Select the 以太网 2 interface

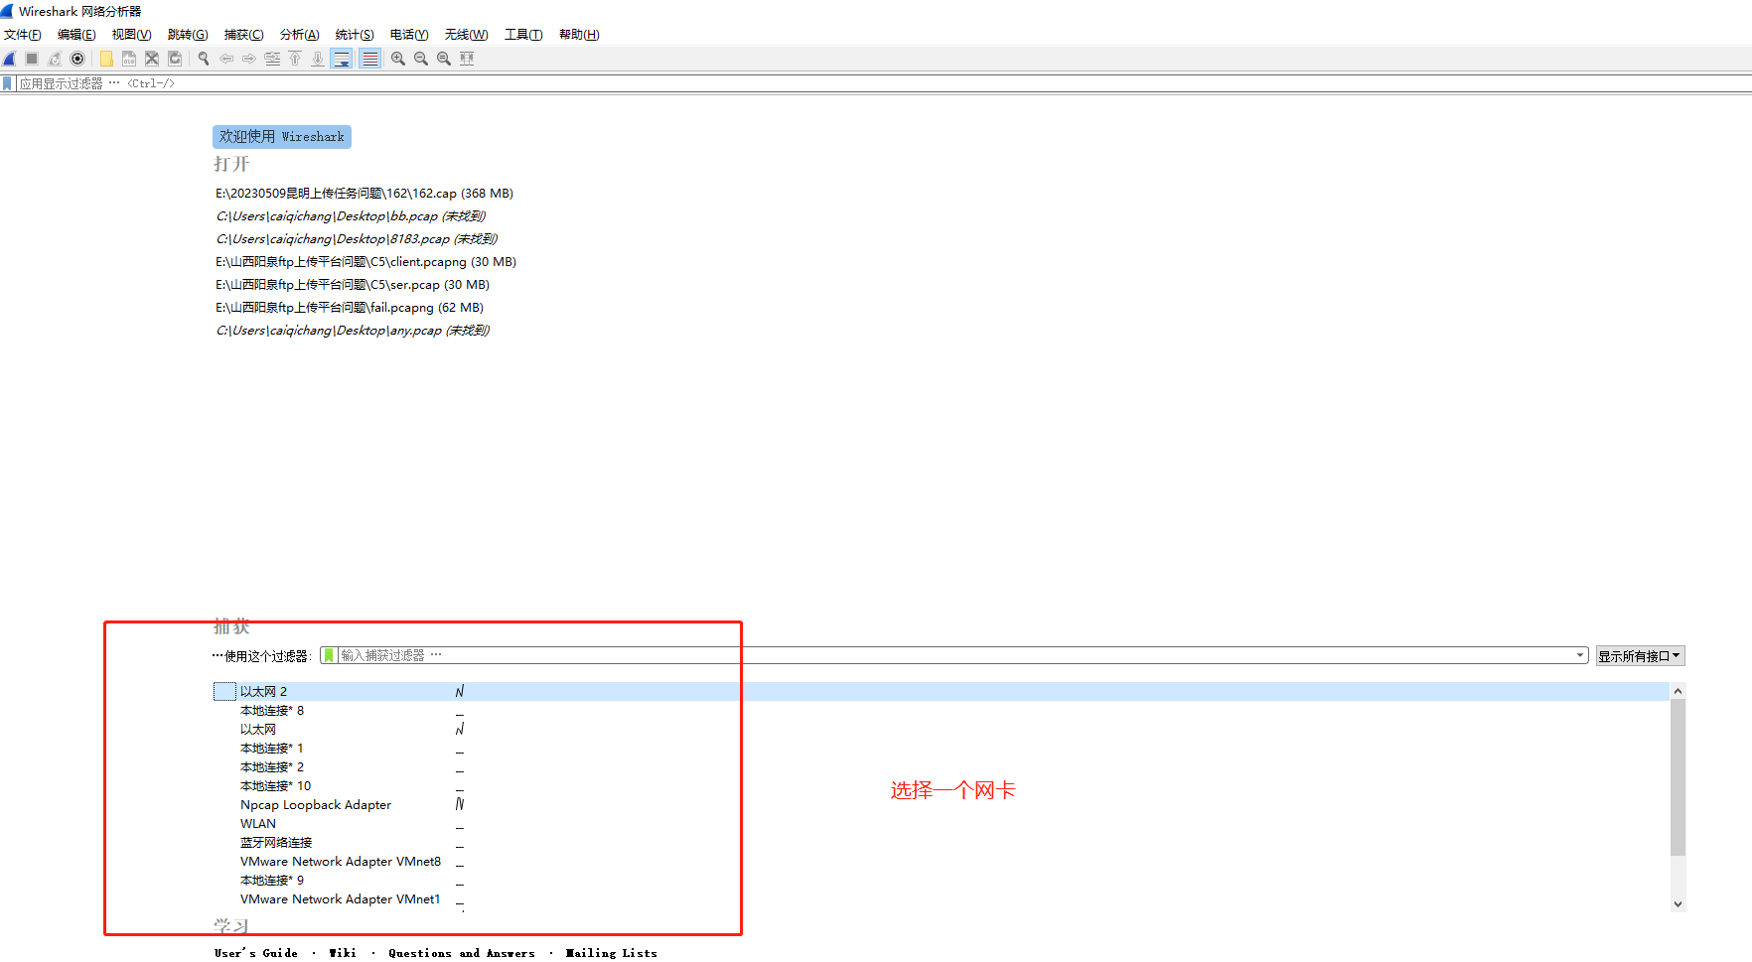click(941, 691)
